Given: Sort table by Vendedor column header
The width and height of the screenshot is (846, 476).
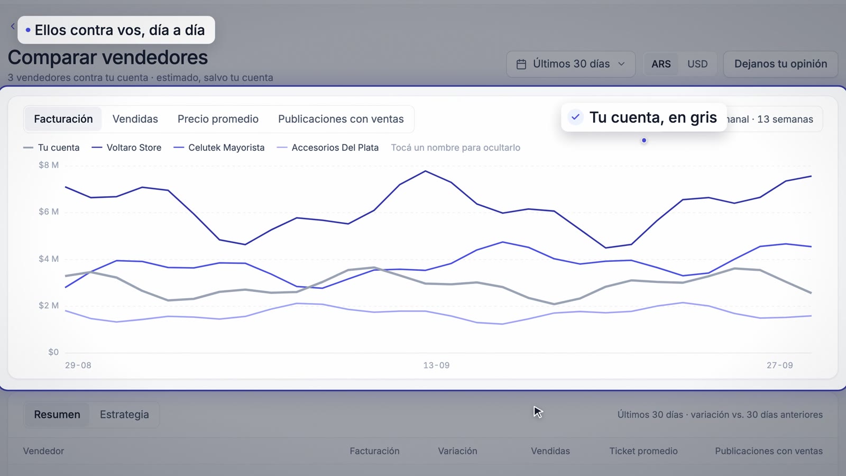Looking at the screenshot, I should click(x=43, y=451).
